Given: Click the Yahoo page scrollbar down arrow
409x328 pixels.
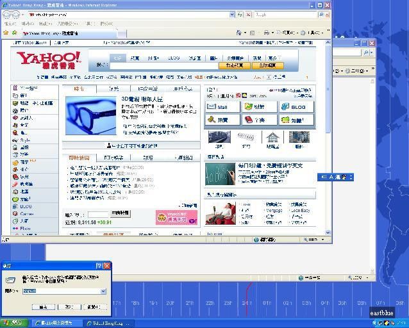Looking at the screenshot, I should (x=328, y=233).
